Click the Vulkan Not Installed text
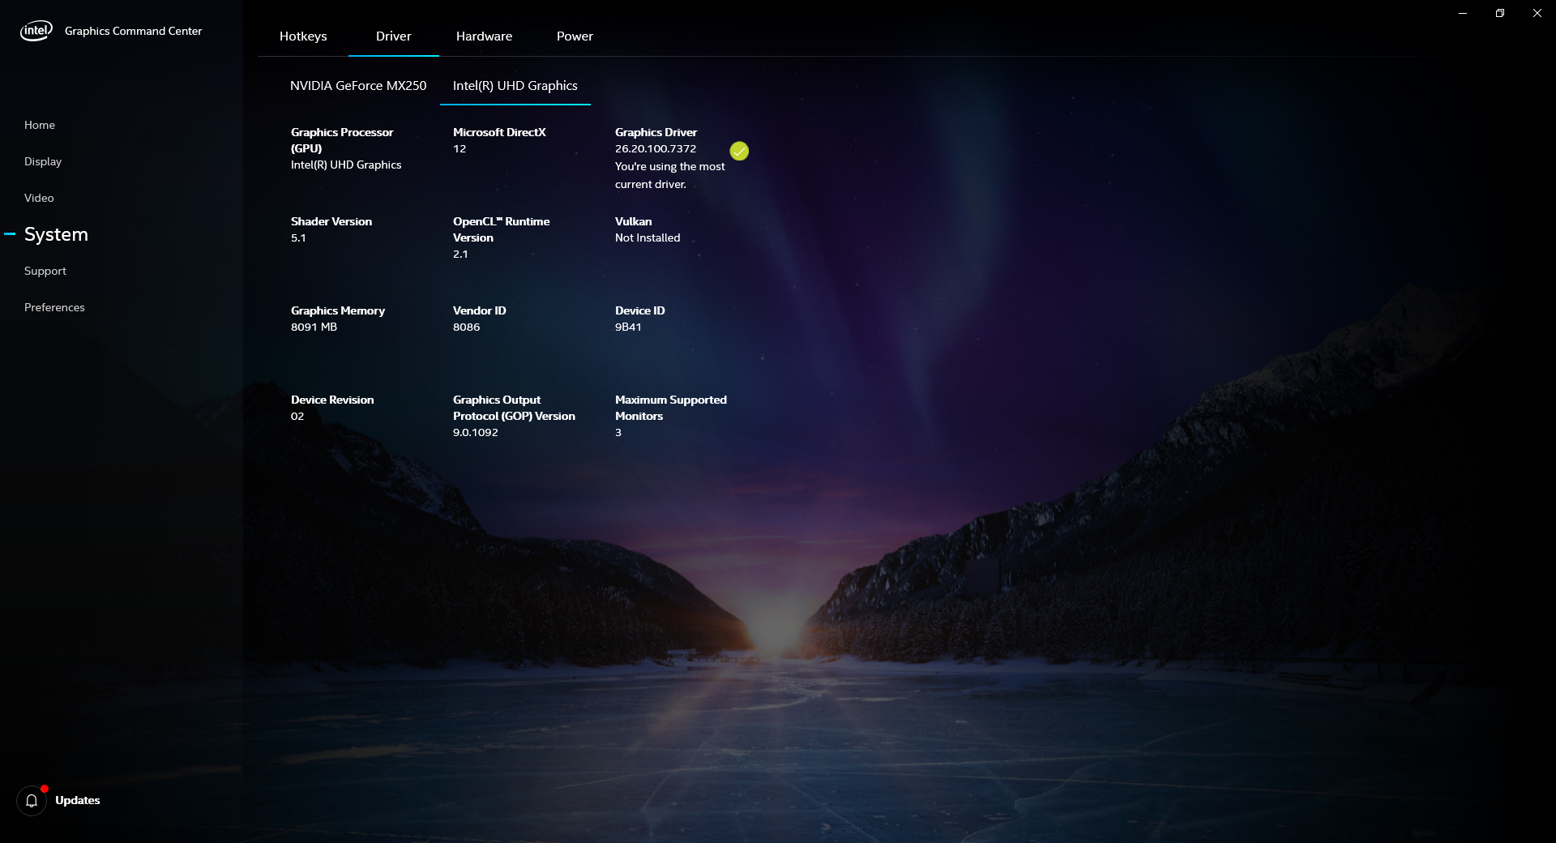The height and width of the screenshot is (843, 1556). (648, 238)
